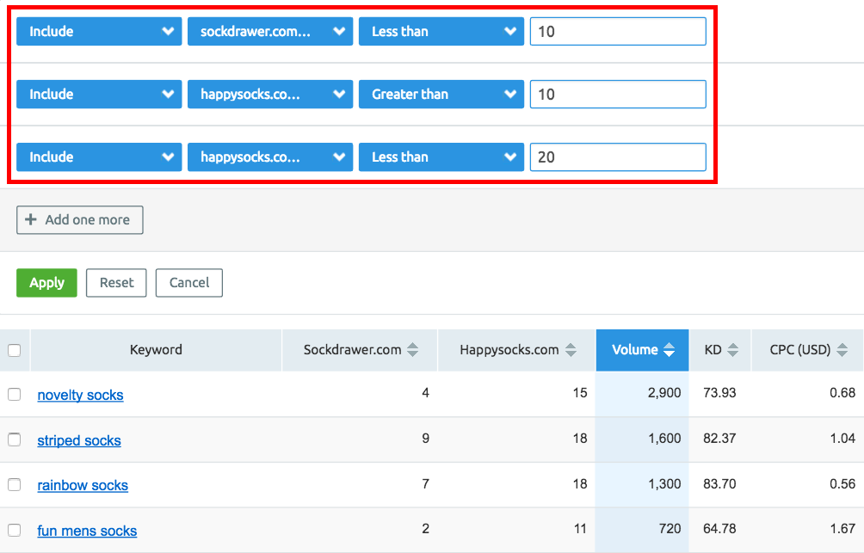Click Happysocks.com position 11
This screenshot has width=864, height=553.
tap(580, 529)
